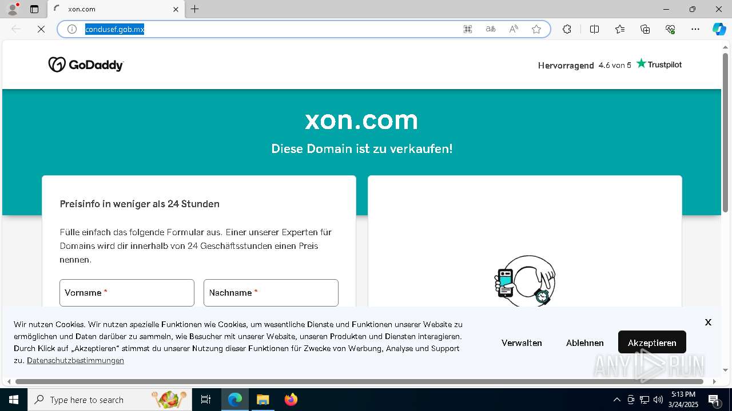Click the Edge taskbar icon
The image size is (732, 411).
[235, 400]
